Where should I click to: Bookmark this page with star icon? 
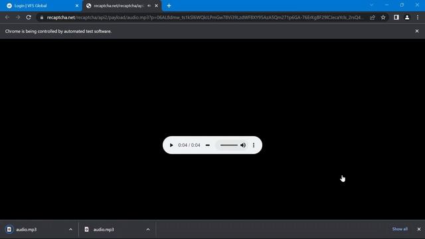pyautogui.click(x=383, y=17)
